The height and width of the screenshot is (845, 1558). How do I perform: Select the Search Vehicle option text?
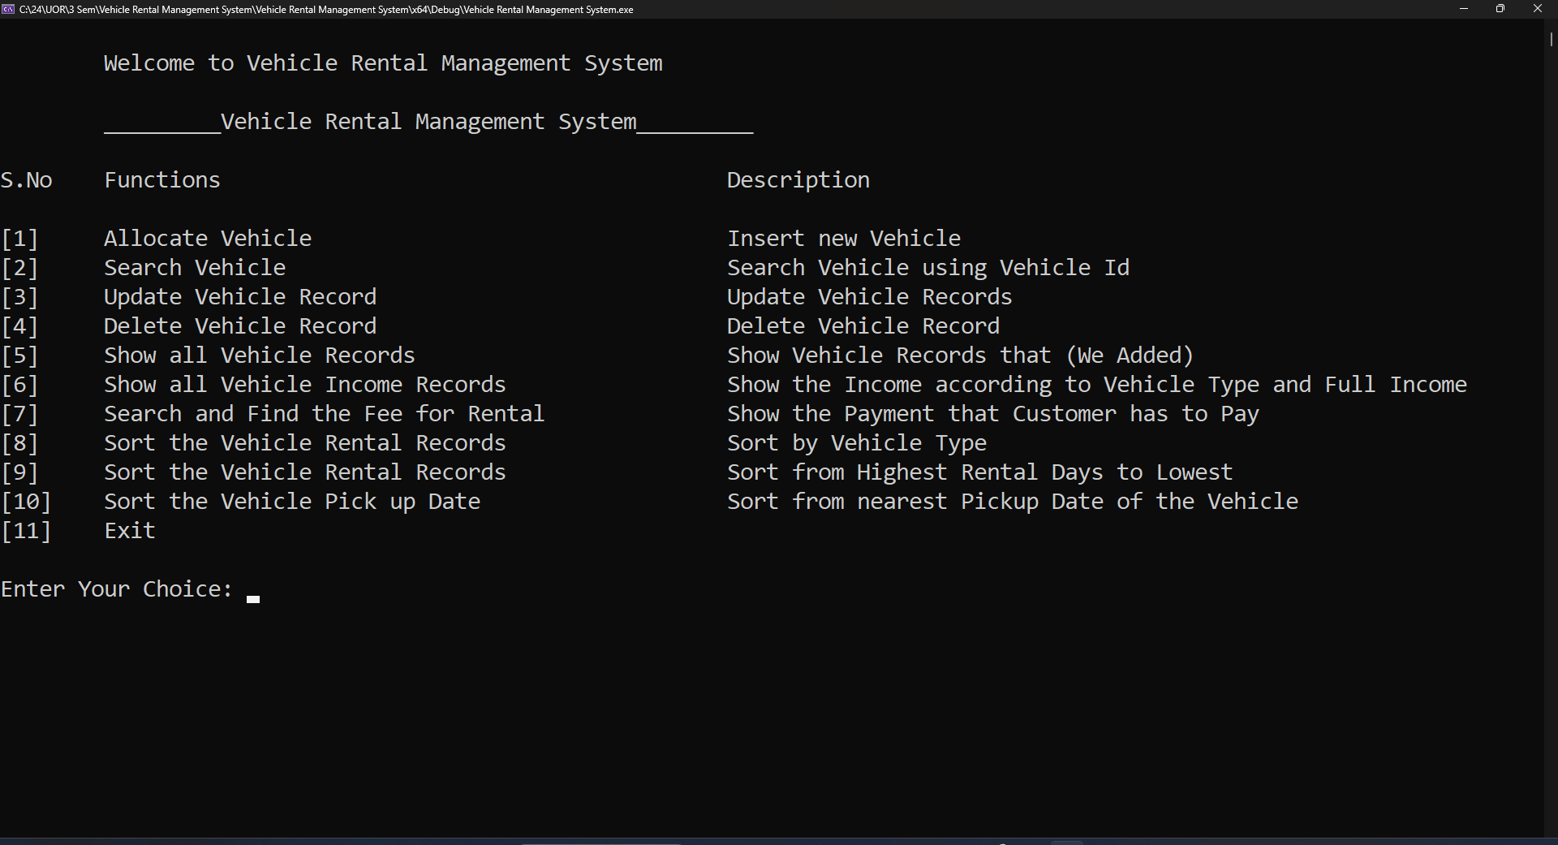coord(194,267)
